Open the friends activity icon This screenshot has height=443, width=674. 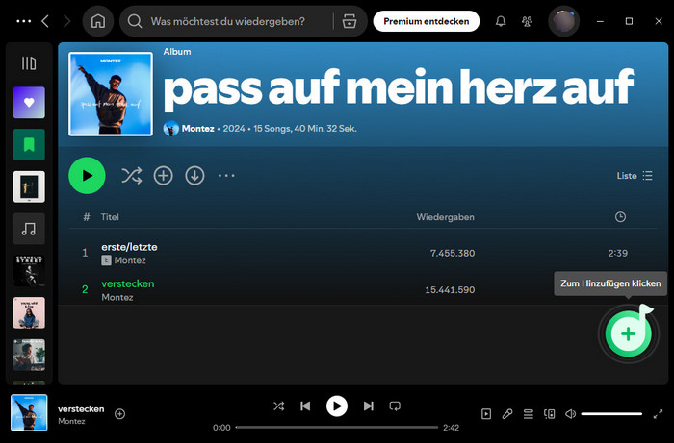tap(527, 21)
